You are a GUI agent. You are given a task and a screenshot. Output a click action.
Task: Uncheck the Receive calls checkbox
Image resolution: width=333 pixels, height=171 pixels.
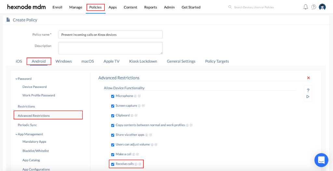click(113, 164)
